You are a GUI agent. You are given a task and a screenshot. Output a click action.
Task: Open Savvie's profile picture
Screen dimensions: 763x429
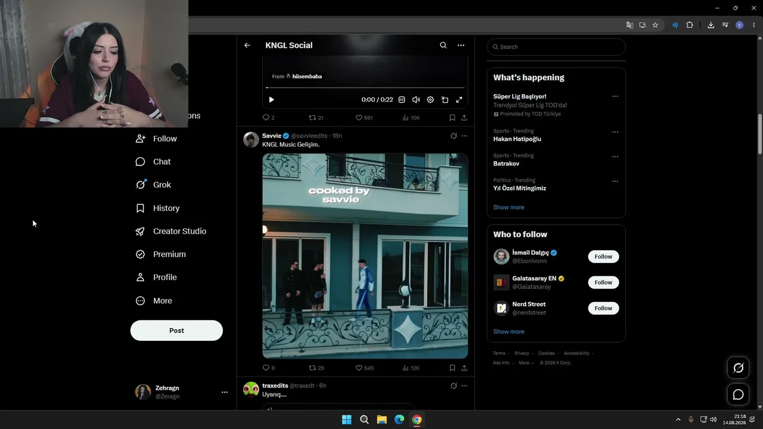tap(251, 139)
